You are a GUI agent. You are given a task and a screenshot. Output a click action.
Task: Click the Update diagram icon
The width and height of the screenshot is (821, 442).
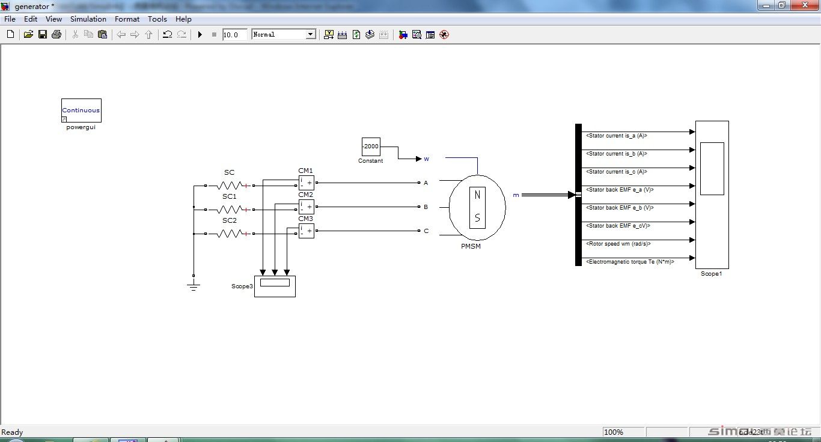coord(356,34)
